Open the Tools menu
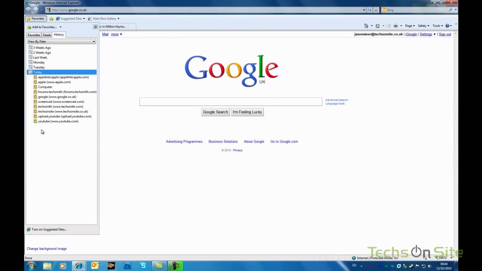Viewport: 482px width, 271px height. (438, 26)
